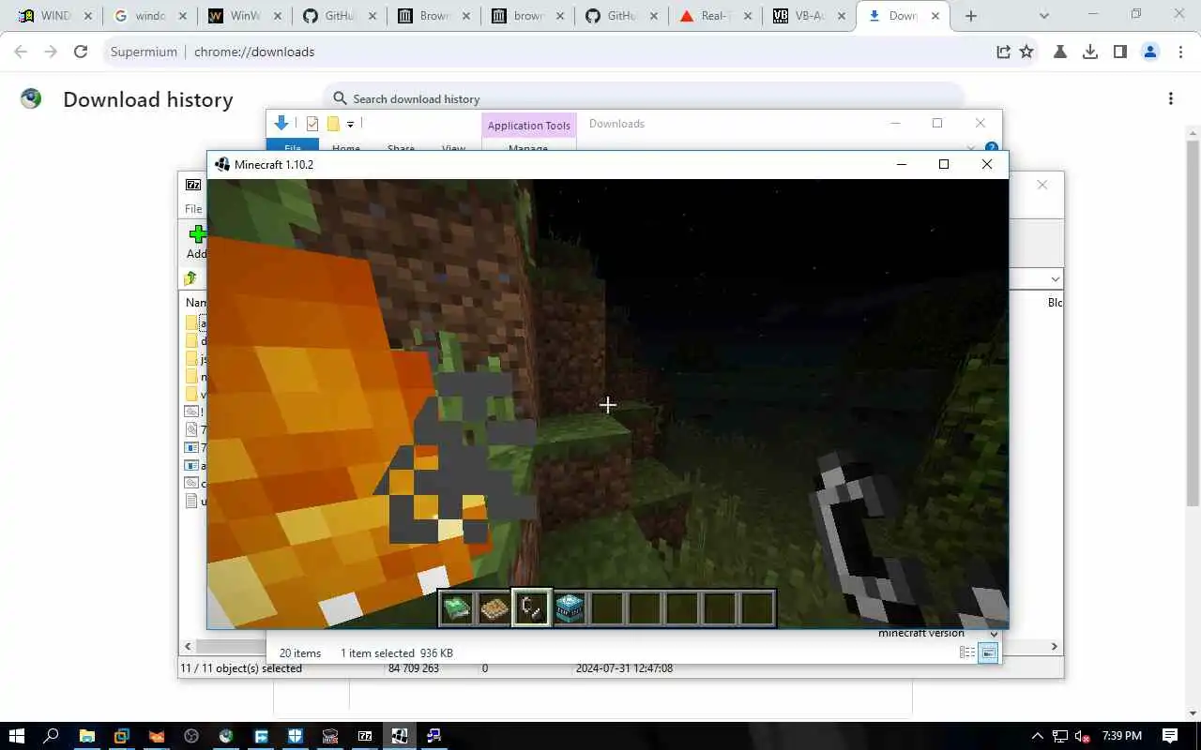Reload the browser page
This screenshot has width=1201, height=750.
coord(81,52)
